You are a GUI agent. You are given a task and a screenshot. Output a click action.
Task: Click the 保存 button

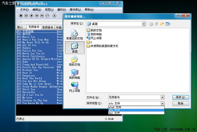click(181, 97)
